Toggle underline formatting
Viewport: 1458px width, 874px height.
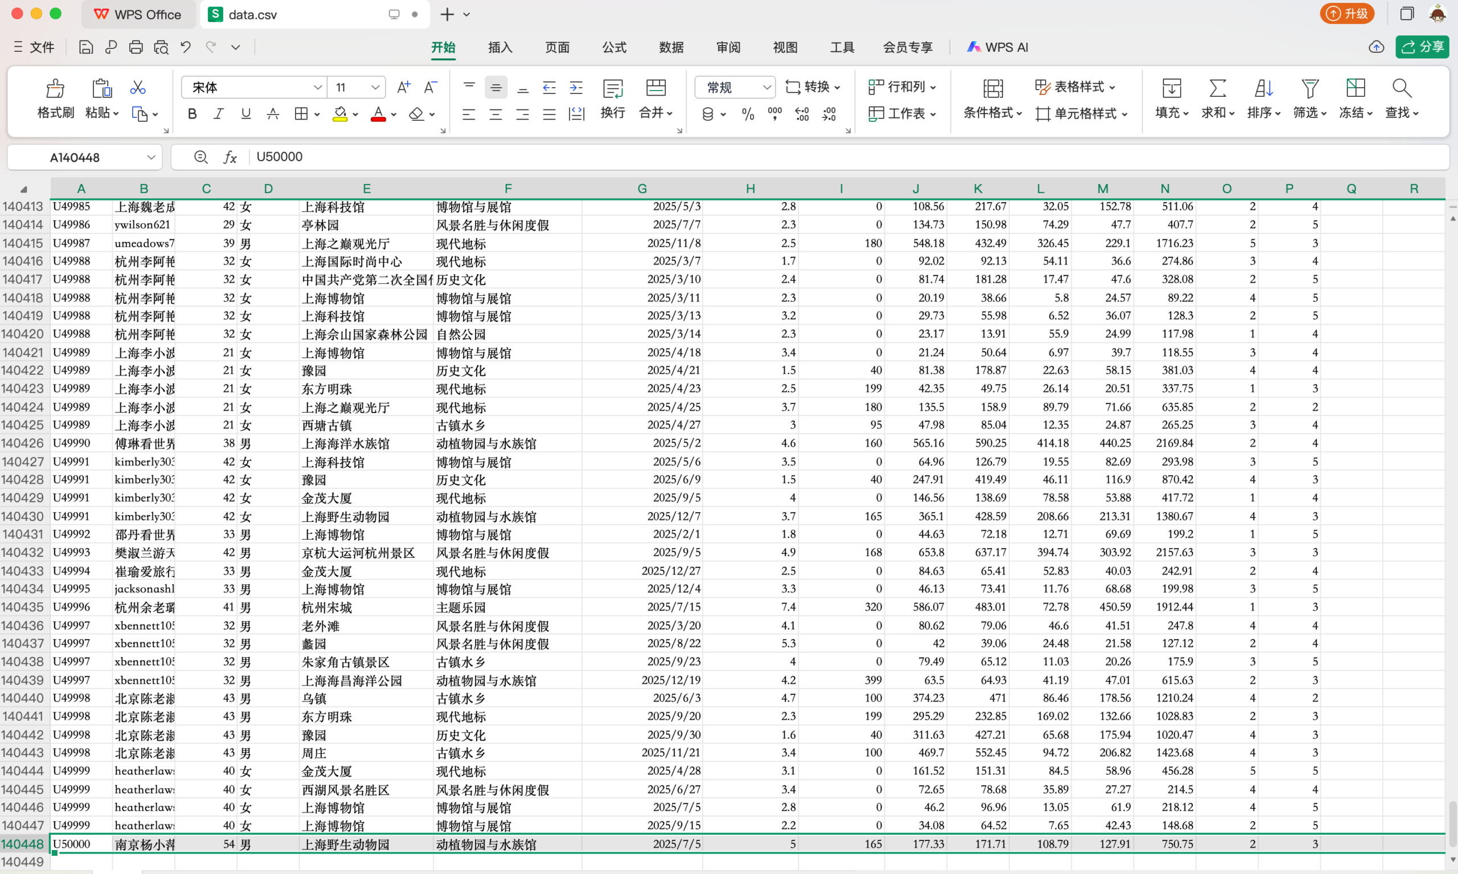[x=245, y=114]
